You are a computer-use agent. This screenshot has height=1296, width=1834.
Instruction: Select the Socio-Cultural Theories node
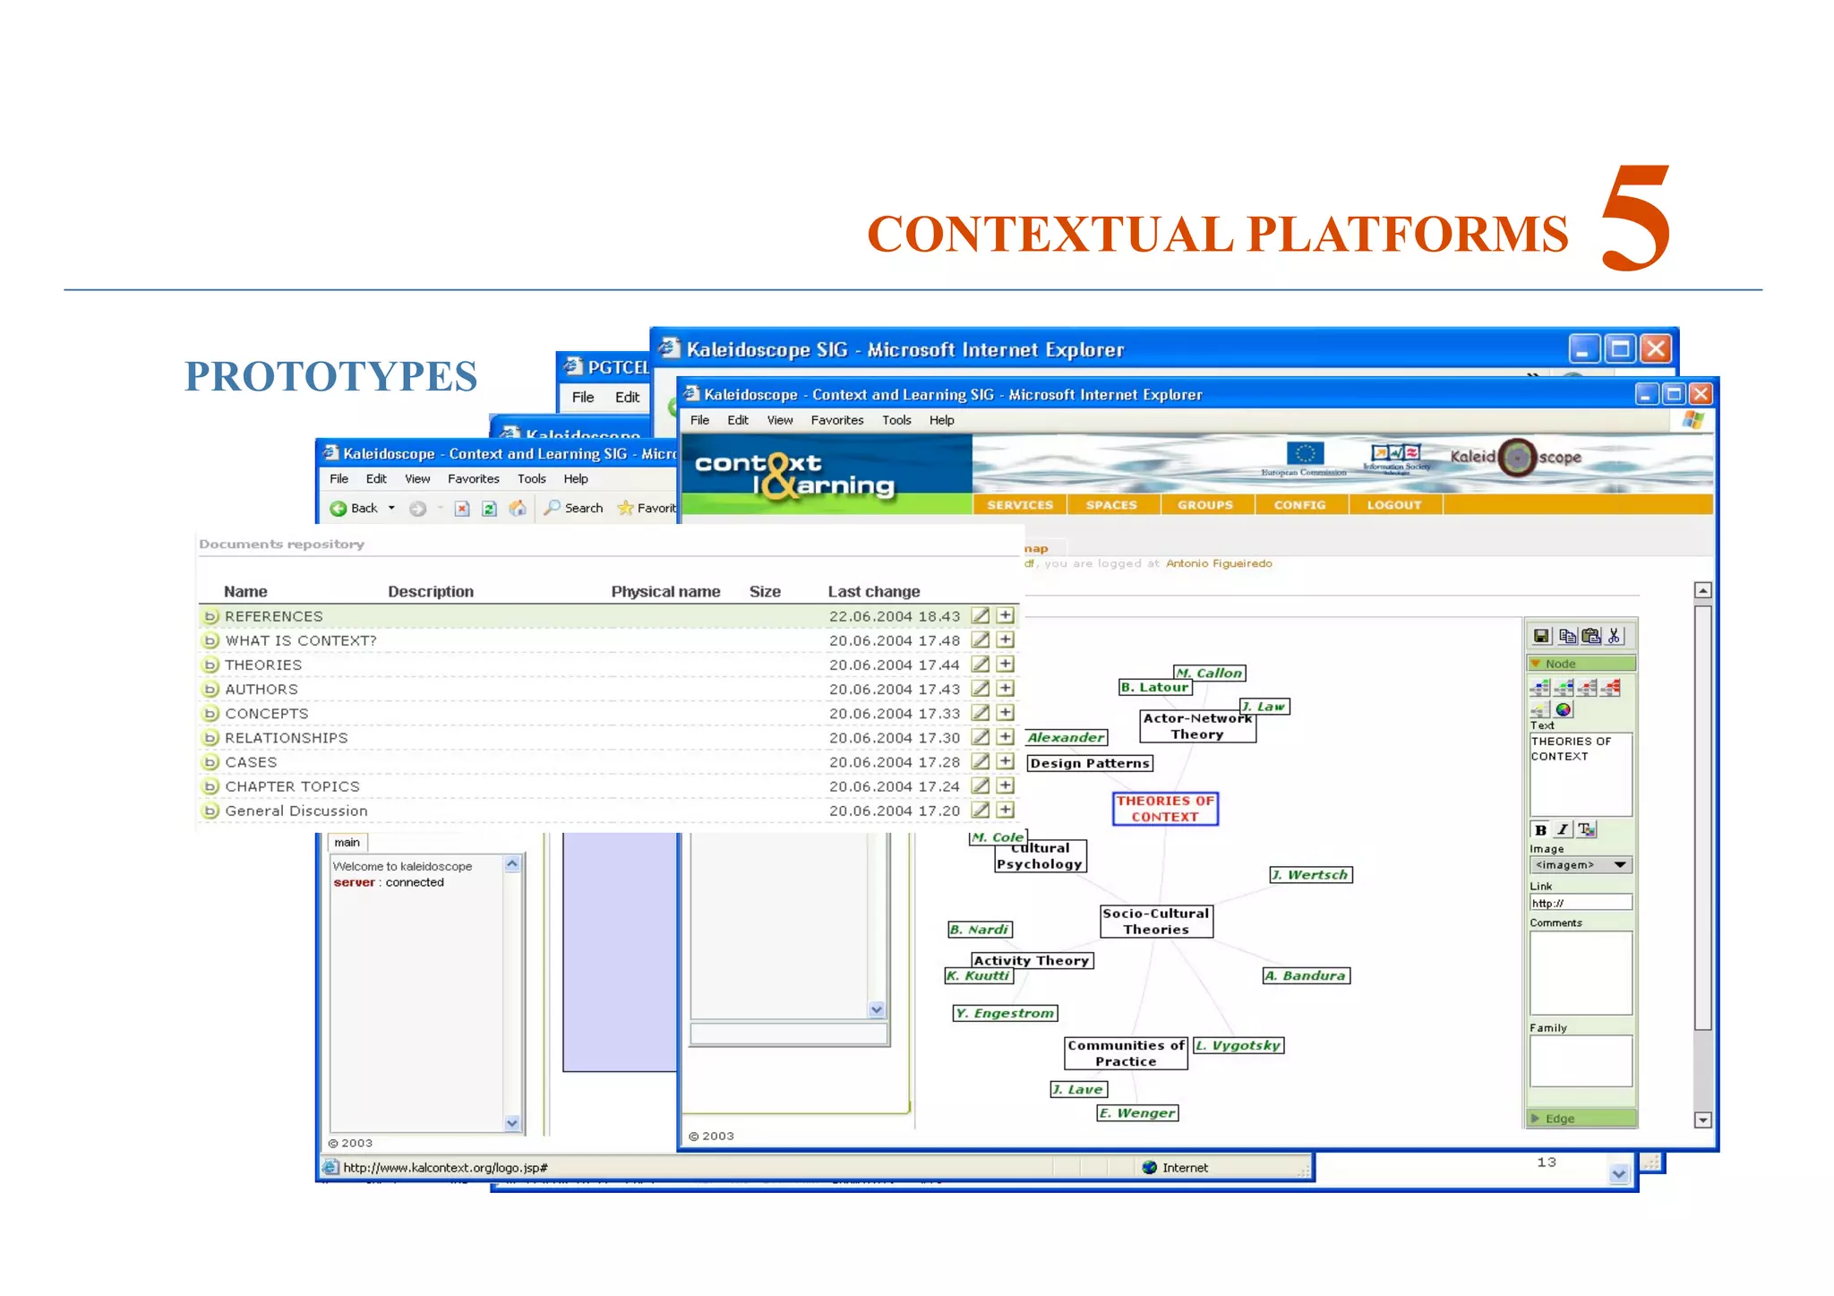tap(1156, 922)
